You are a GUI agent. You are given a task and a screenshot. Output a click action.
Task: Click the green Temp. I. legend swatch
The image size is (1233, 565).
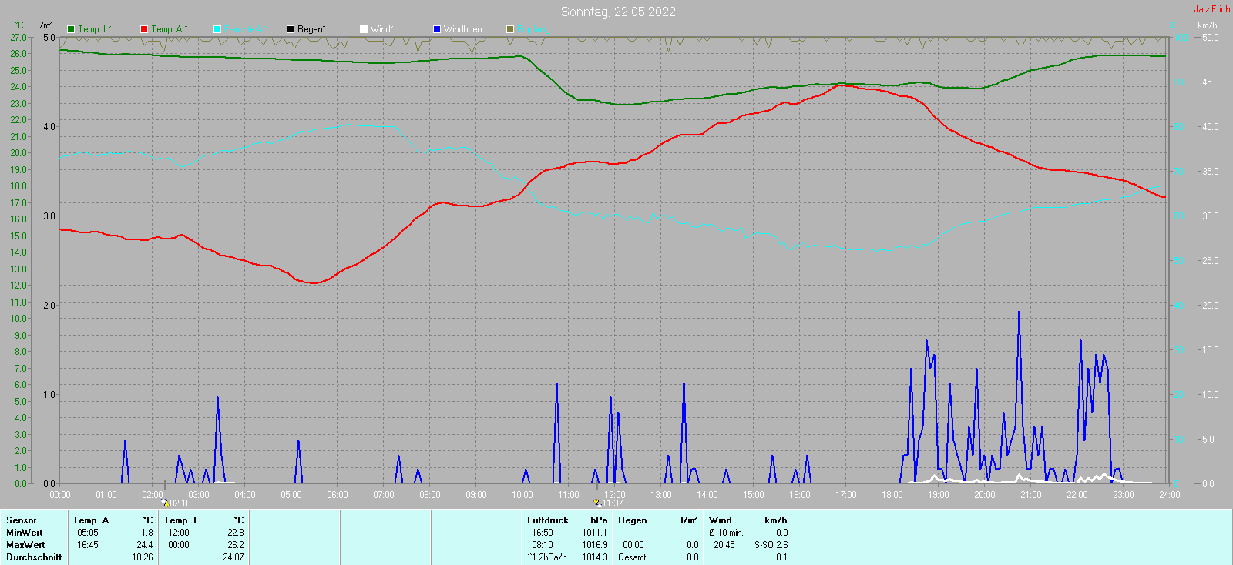(x=71, y=29)
